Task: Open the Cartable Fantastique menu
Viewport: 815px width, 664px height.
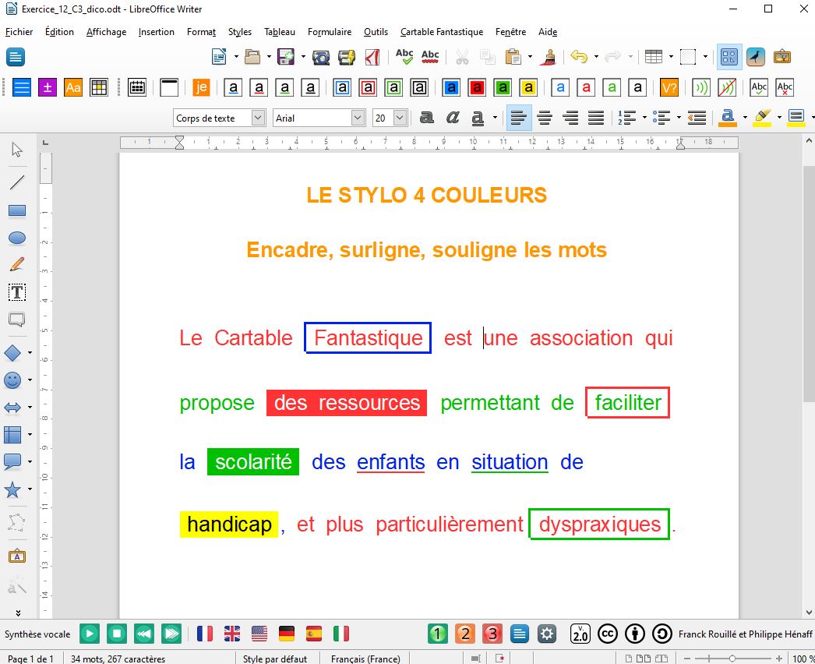Action: click(441, 32)
